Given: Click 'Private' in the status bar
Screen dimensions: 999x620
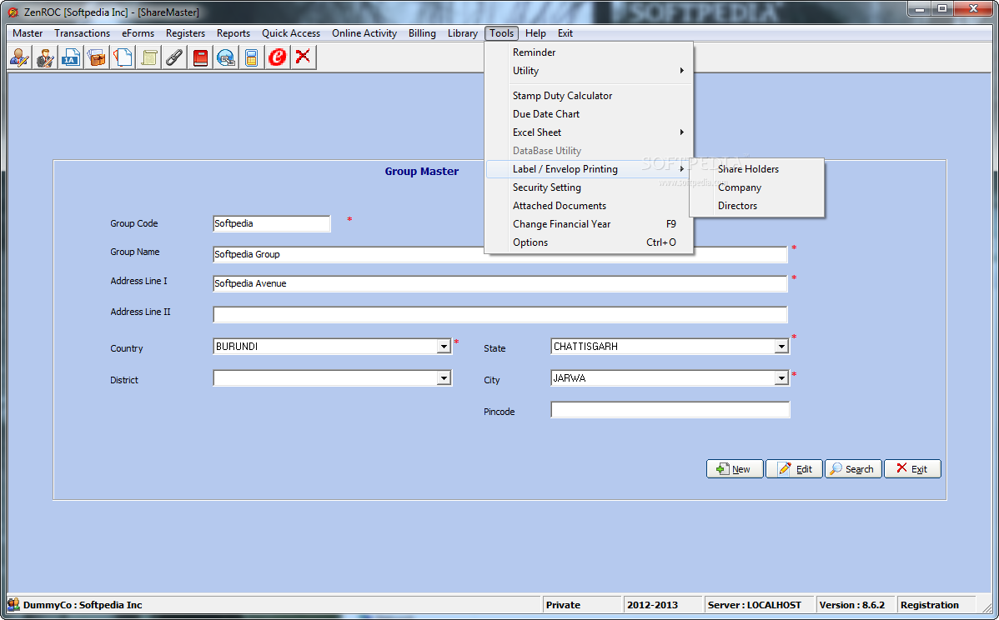Looking at the screenshot, I should 563,605.
